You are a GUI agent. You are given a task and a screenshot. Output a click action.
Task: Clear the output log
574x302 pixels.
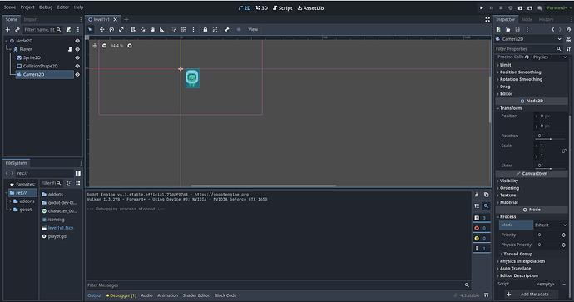477,195
